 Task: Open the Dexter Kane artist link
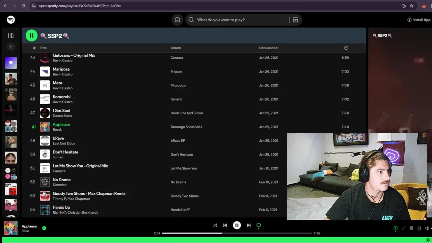(62, 116)
